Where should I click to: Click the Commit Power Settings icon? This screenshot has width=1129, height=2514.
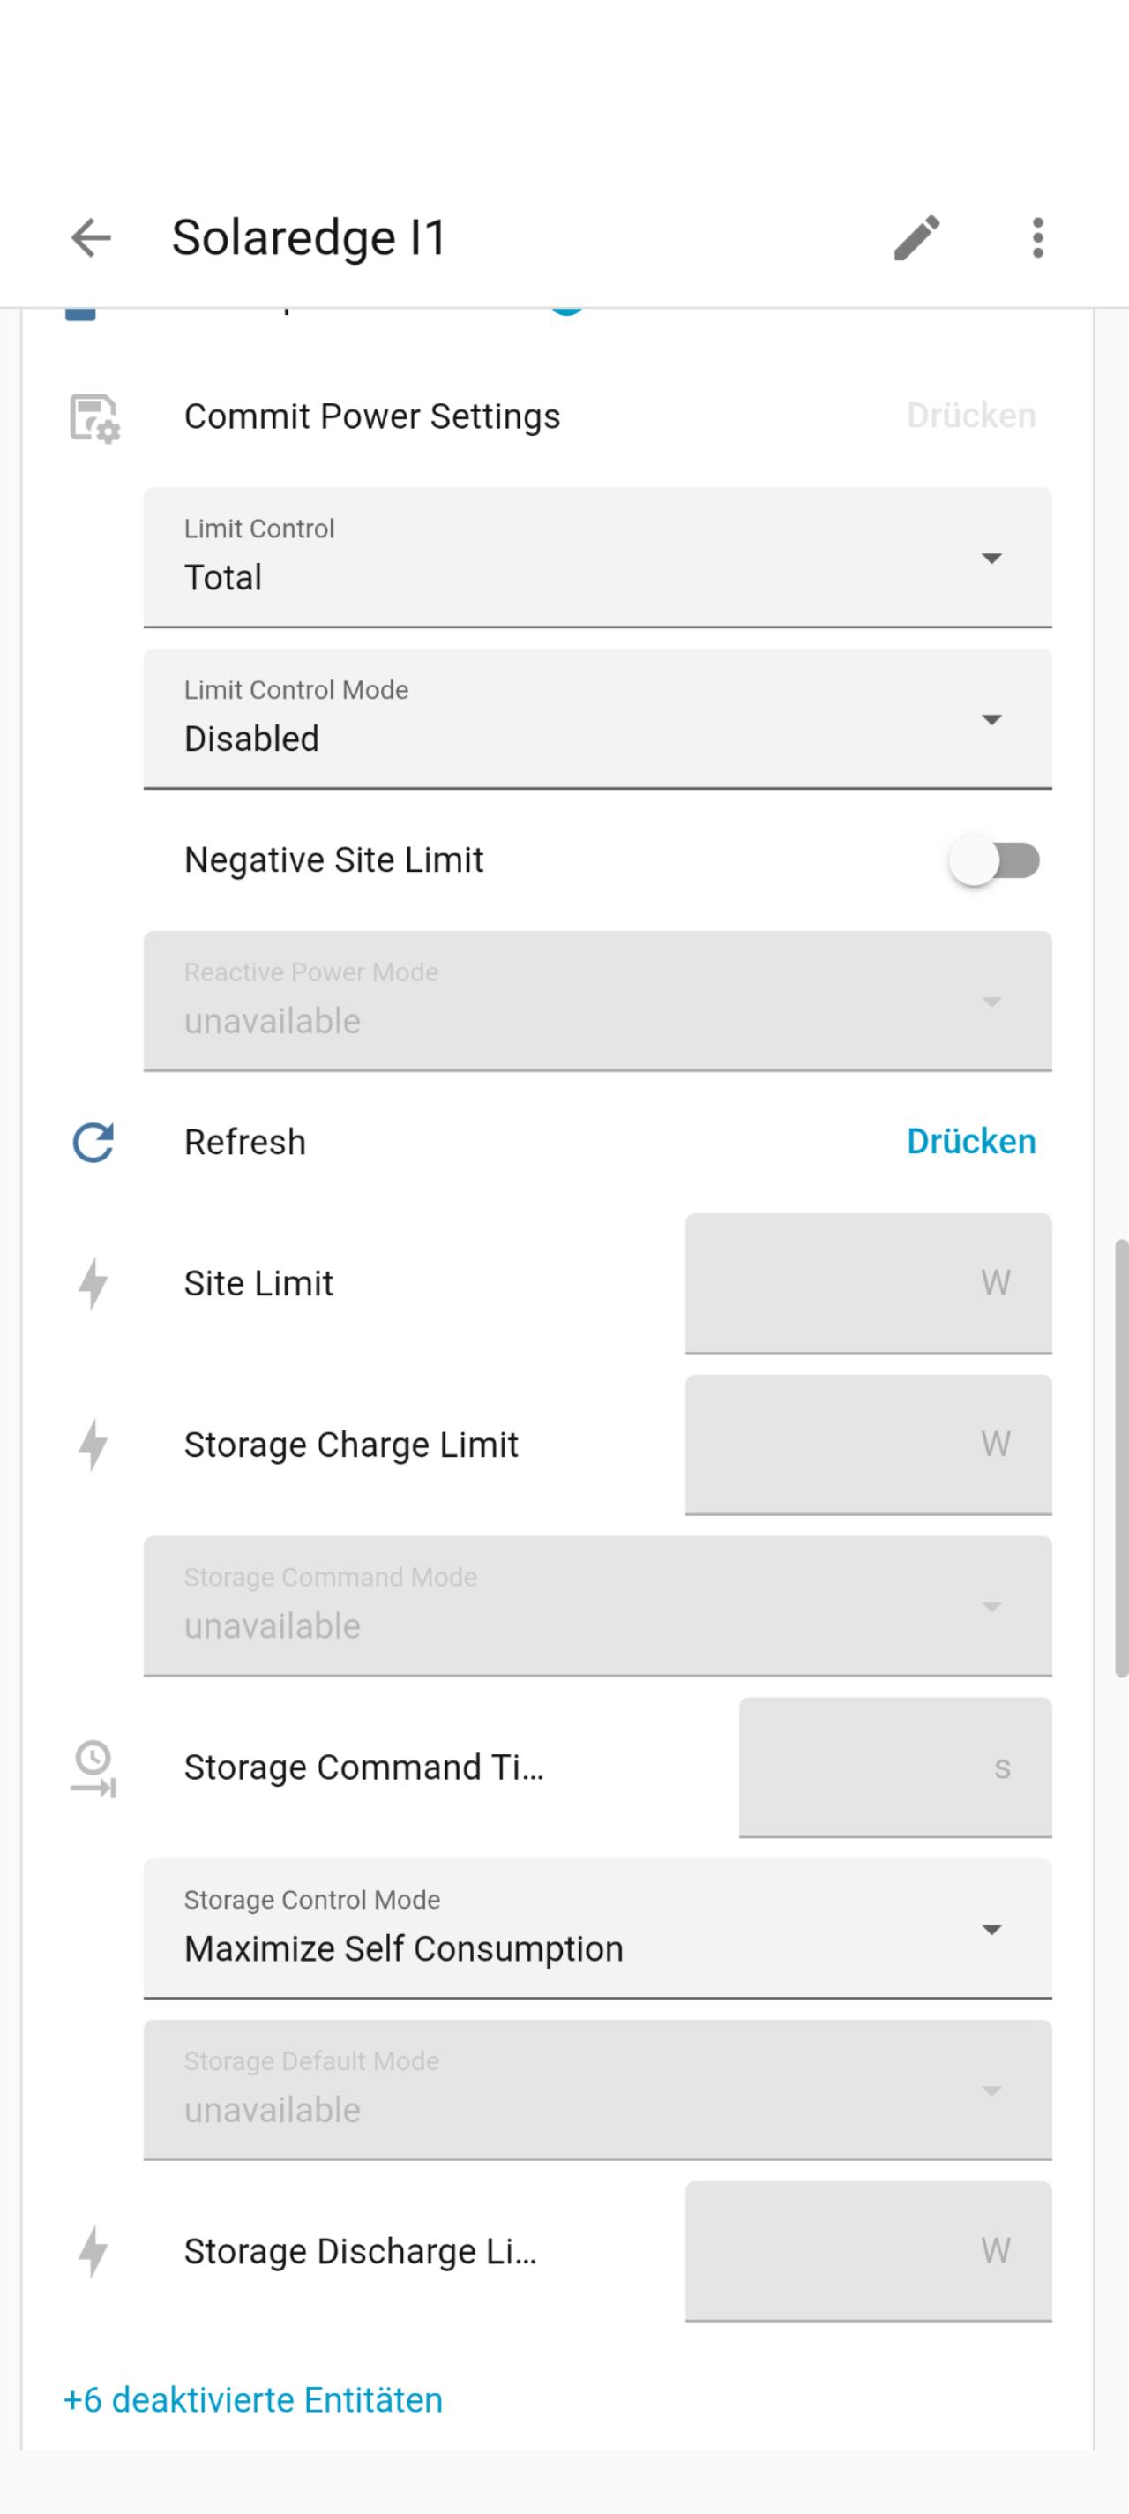click(x=93, y=417)
